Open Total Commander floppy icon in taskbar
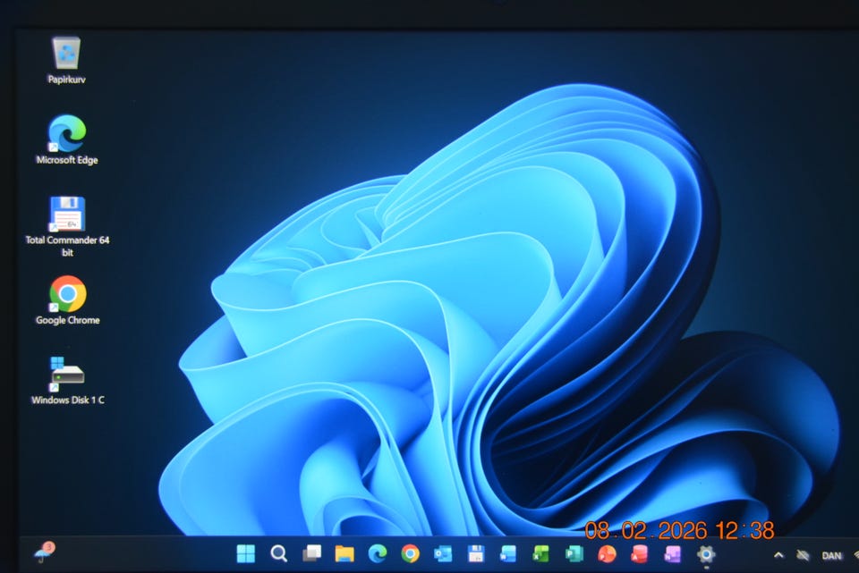The image size is (859, 573). pyautogui.click(x=476, y=554)
